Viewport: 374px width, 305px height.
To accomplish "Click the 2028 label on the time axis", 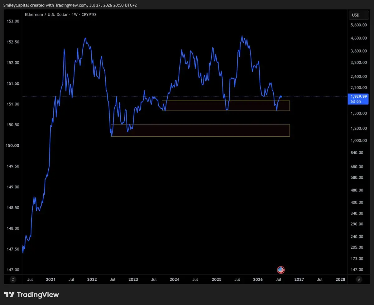I will point(340,279).
